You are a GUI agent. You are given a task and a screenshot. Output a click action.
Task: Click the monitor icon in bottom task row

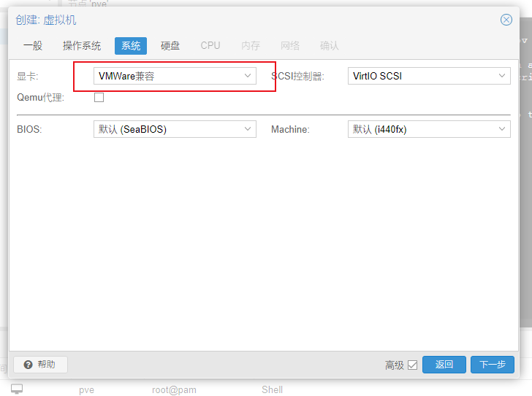click(x=17, y=389)
